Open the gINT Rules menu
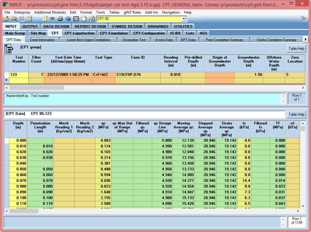 tap(132, 12)
